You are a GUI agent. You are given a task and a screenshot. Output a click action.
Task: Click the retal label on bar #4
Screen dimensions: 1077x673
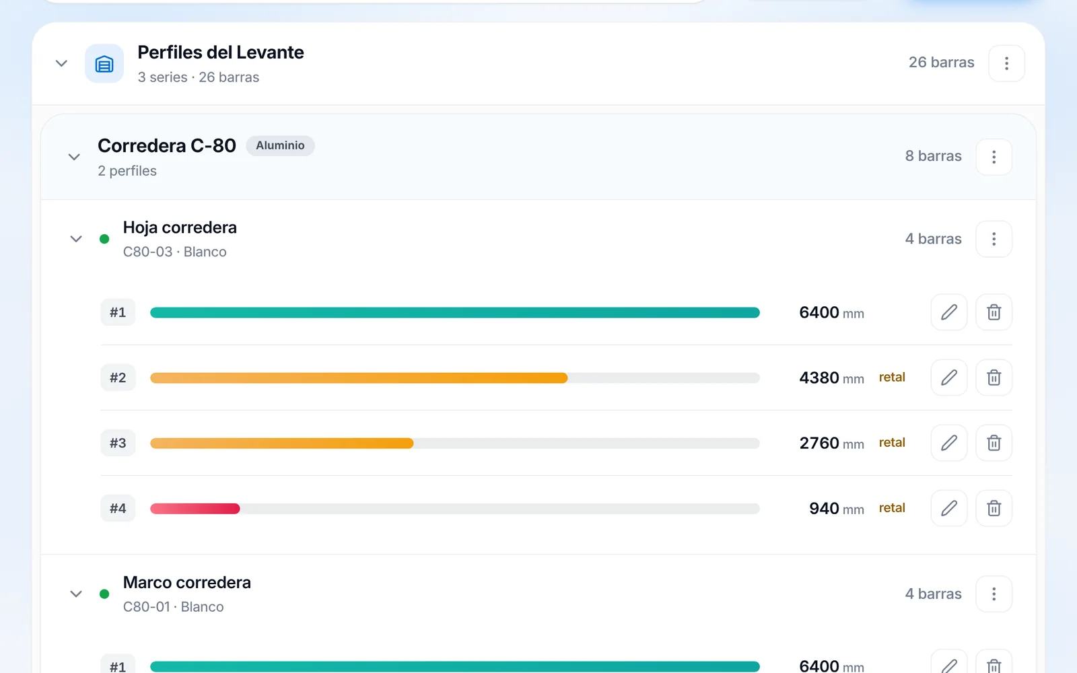[x=892, y=508]
